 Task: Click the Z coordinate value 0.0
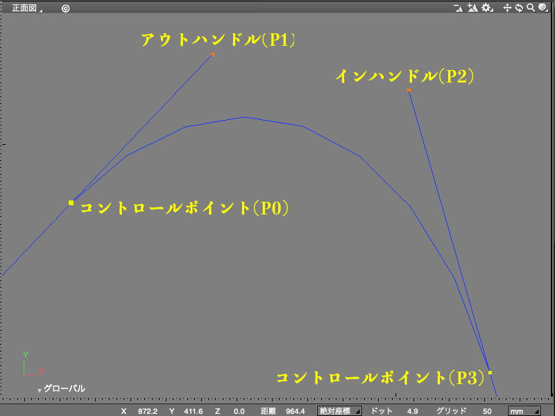[239, 411]
